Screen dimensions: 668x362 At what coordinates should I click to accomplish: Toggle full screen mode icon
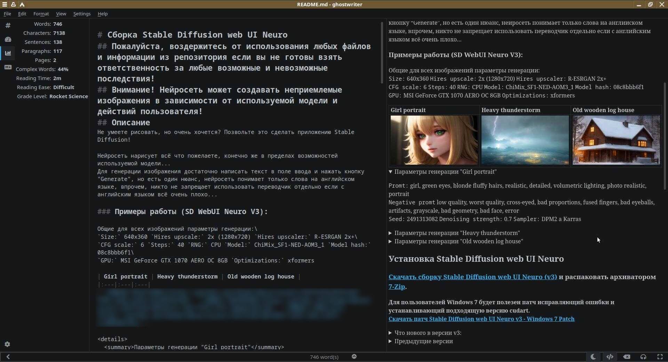tap(660, 357)
